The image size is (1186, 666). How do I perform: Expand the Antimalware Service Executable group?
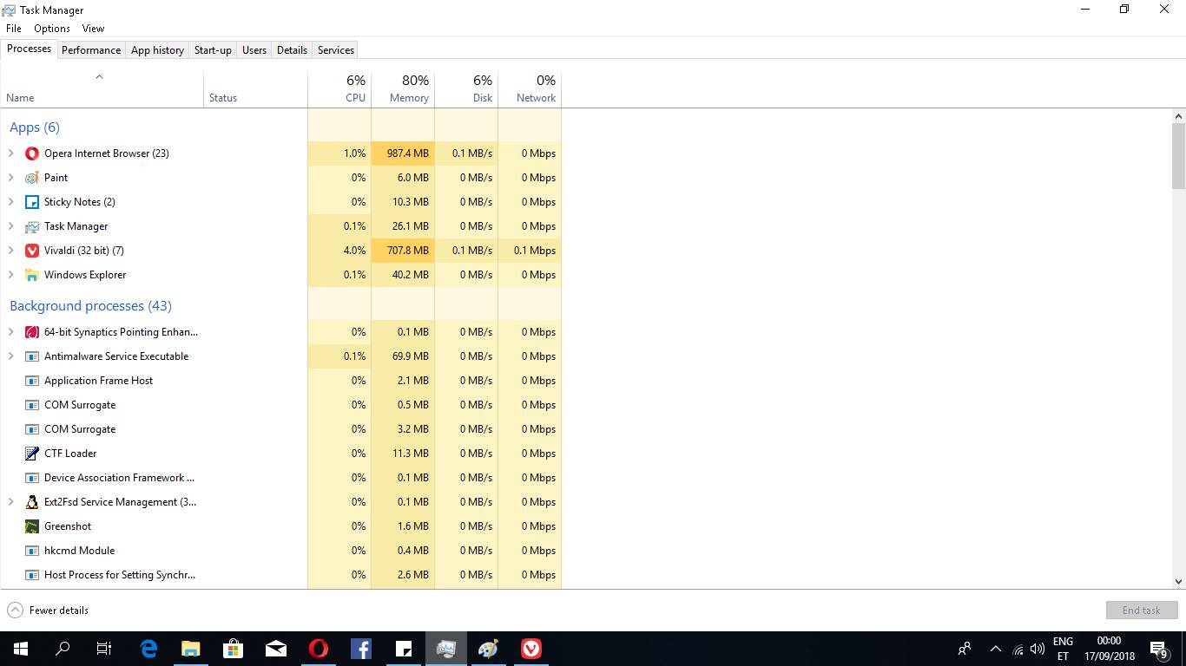(10, 356)
